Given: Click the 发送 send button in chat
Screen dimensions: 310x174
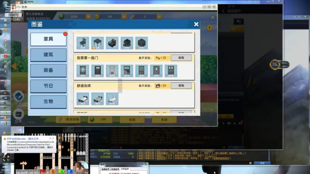Looking at the screenshot, I should 262,163.
